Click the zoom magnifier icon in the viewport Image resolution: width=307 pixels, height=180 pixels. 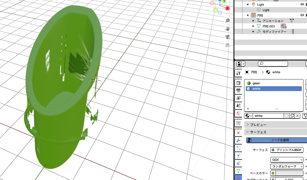[x=227, y=21]
